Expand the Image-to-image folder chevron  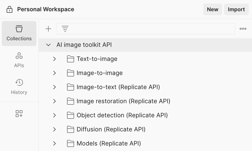54,73
